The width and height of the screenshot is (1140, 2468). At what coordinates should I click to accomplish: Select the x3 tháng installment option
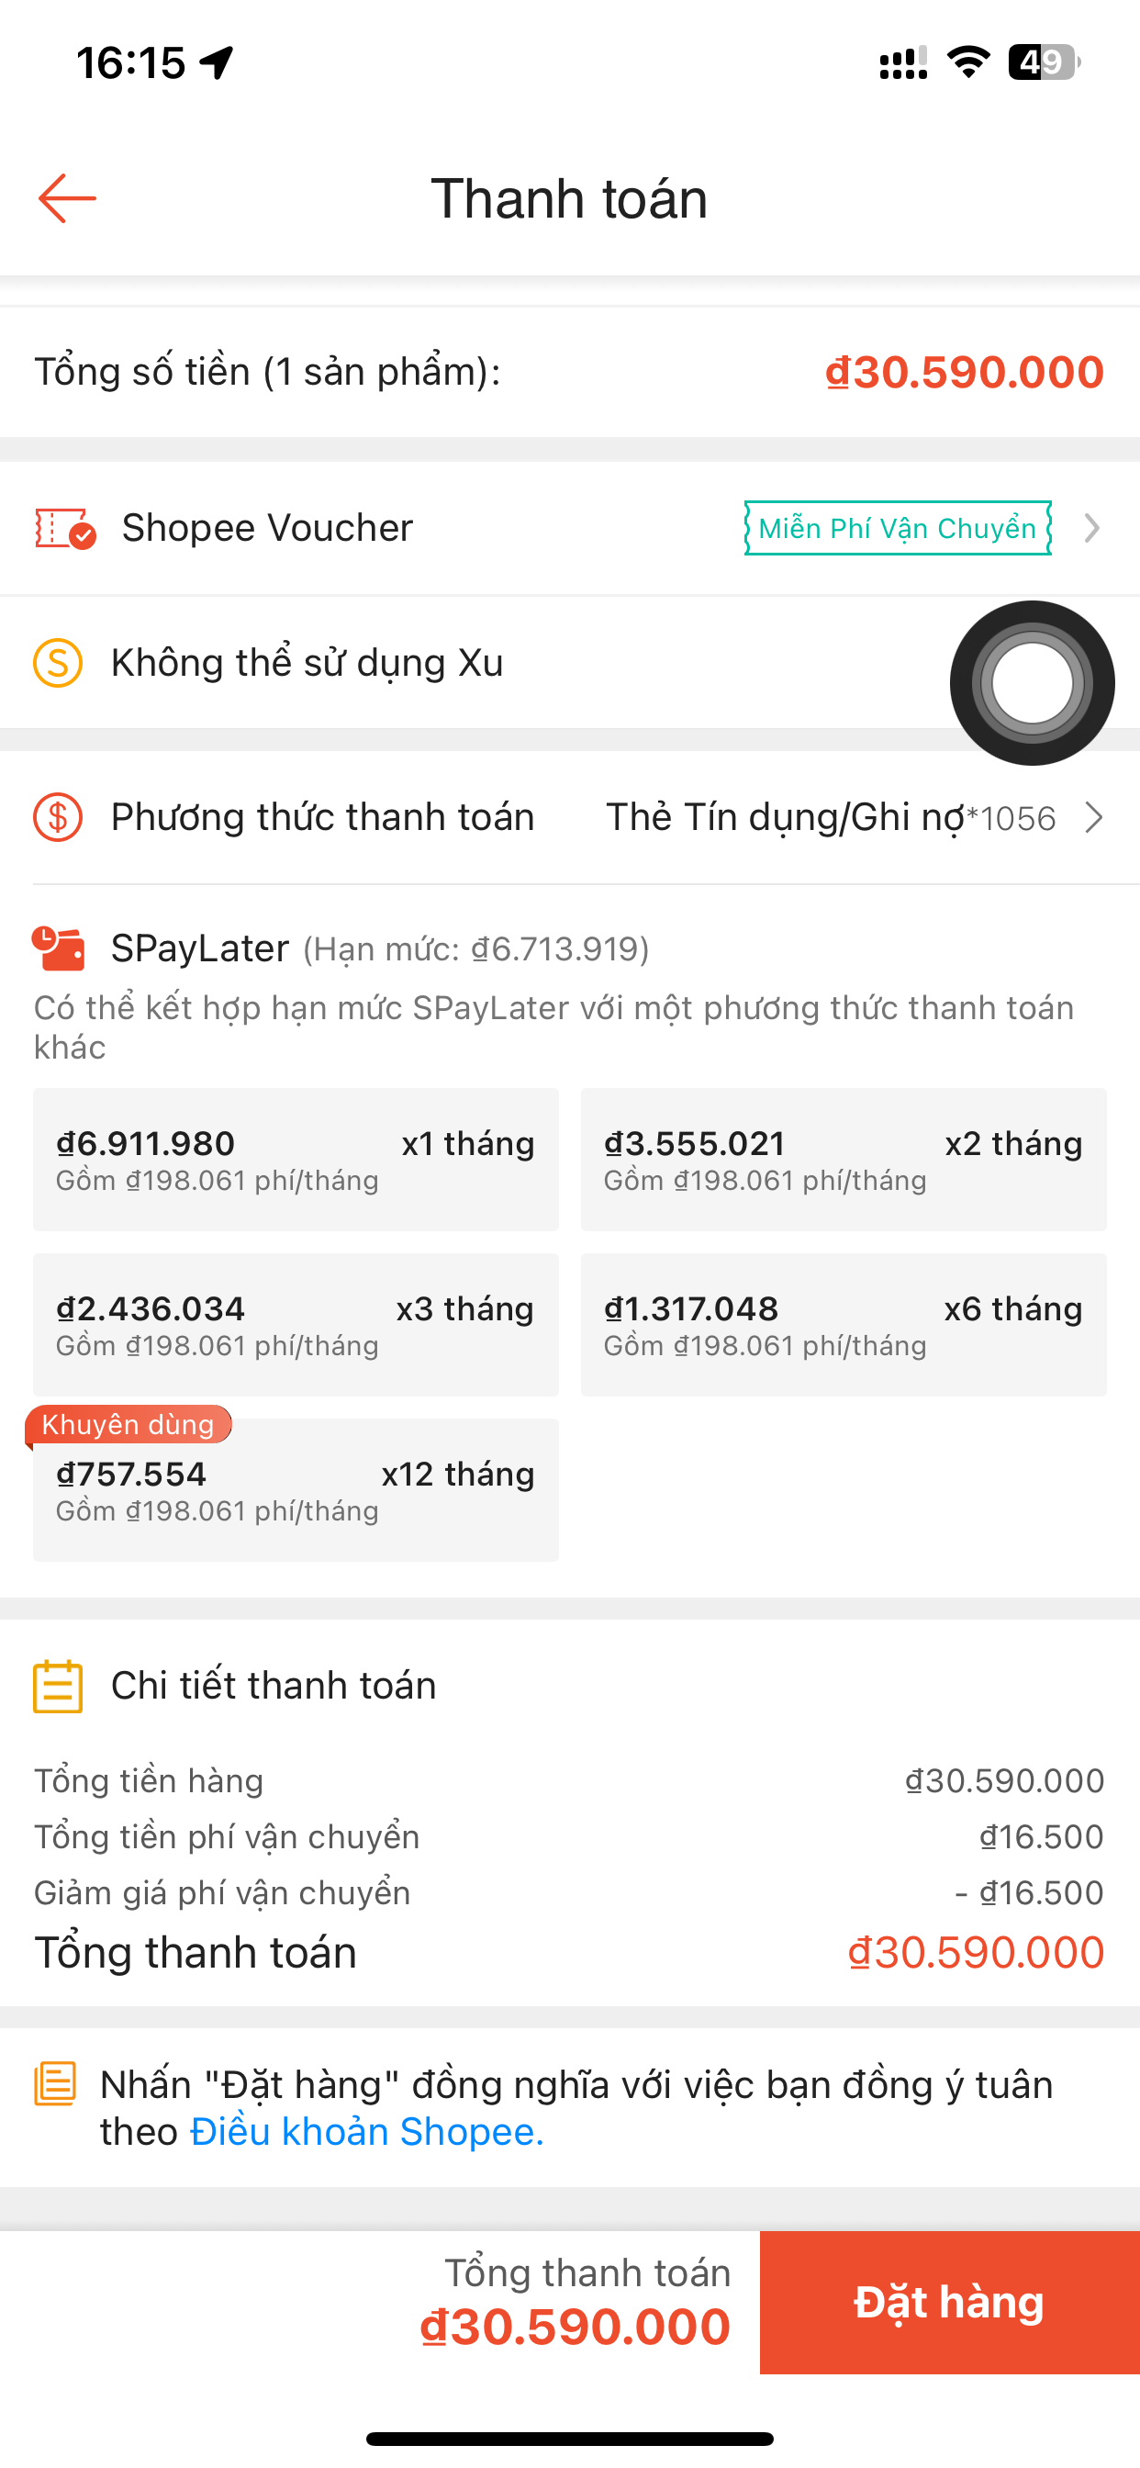click(x=295, y=1324)
